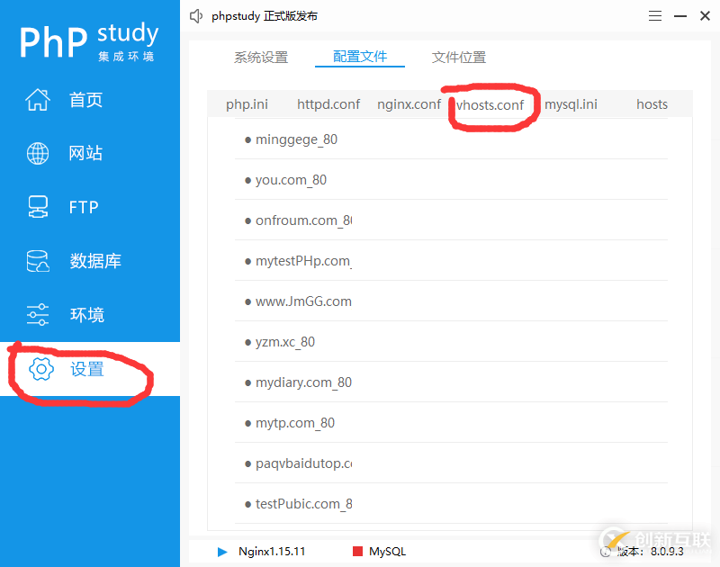Switch to the 系统设置 tab
Image resolution: width=720 pixels, height=567 pixels.
[261, 58]
